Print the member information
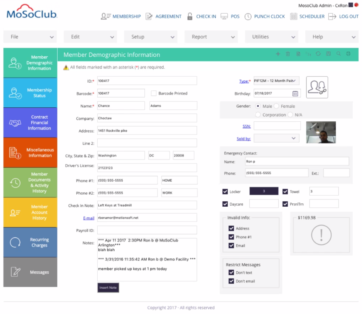362x314 pixels. pos(348,54)
